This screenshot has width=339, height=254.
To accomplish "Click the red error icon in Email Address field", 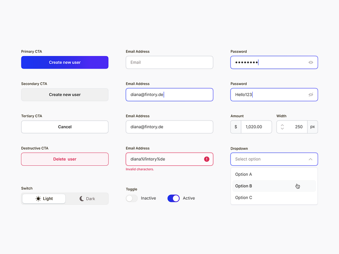I will click(207, 159).
